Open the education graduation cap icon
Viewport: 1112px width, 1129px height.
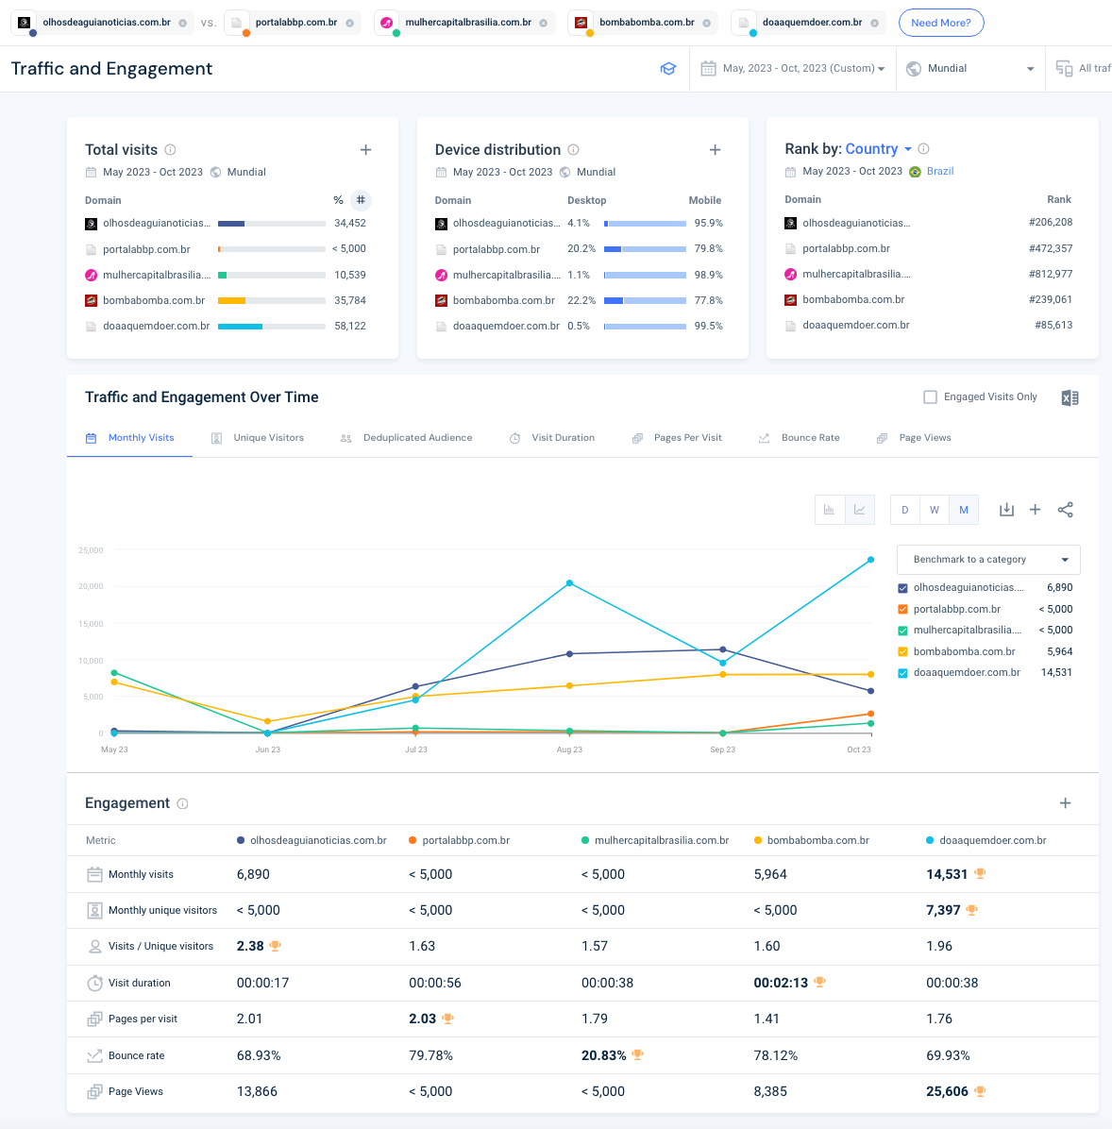[668, 69]
